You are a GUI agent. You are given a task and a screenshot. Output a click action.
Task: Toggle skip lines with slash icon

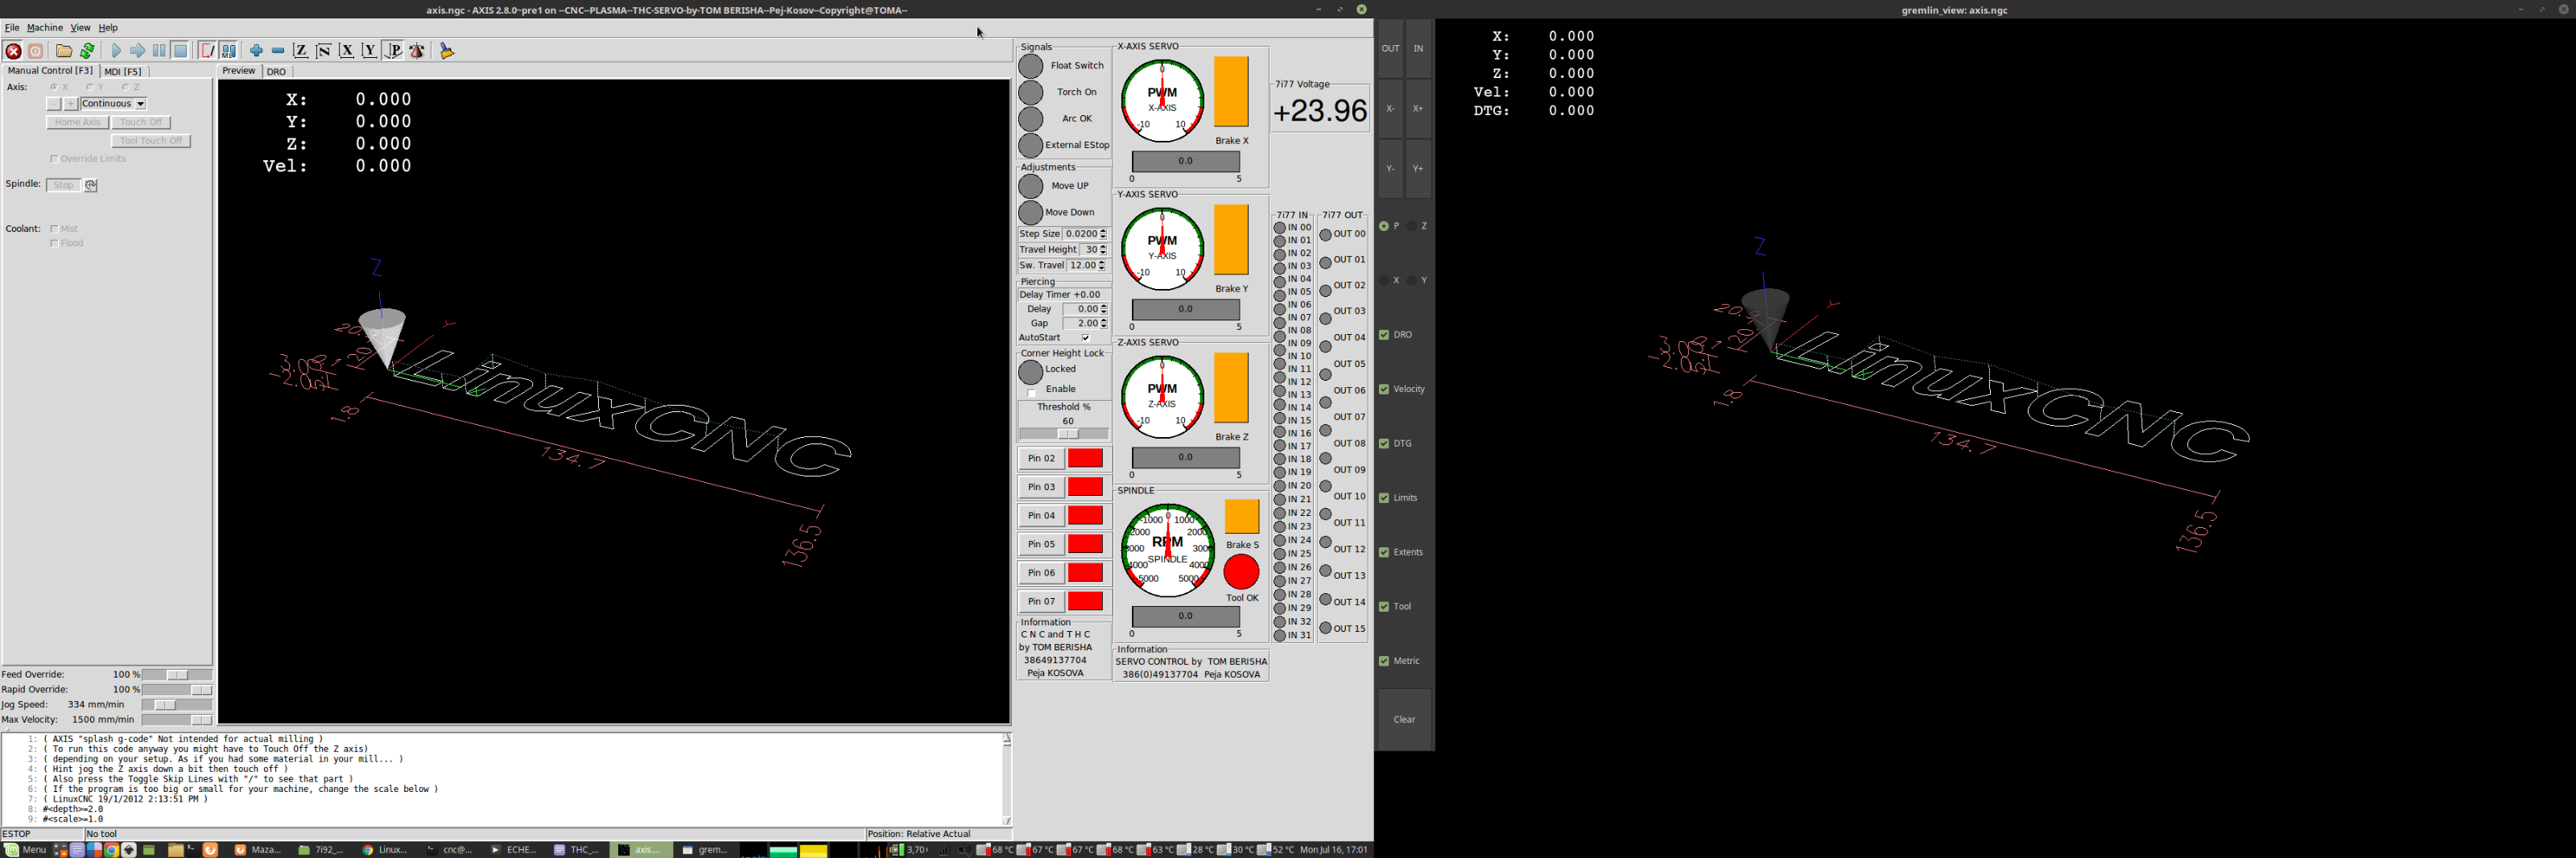click(207, 51)
